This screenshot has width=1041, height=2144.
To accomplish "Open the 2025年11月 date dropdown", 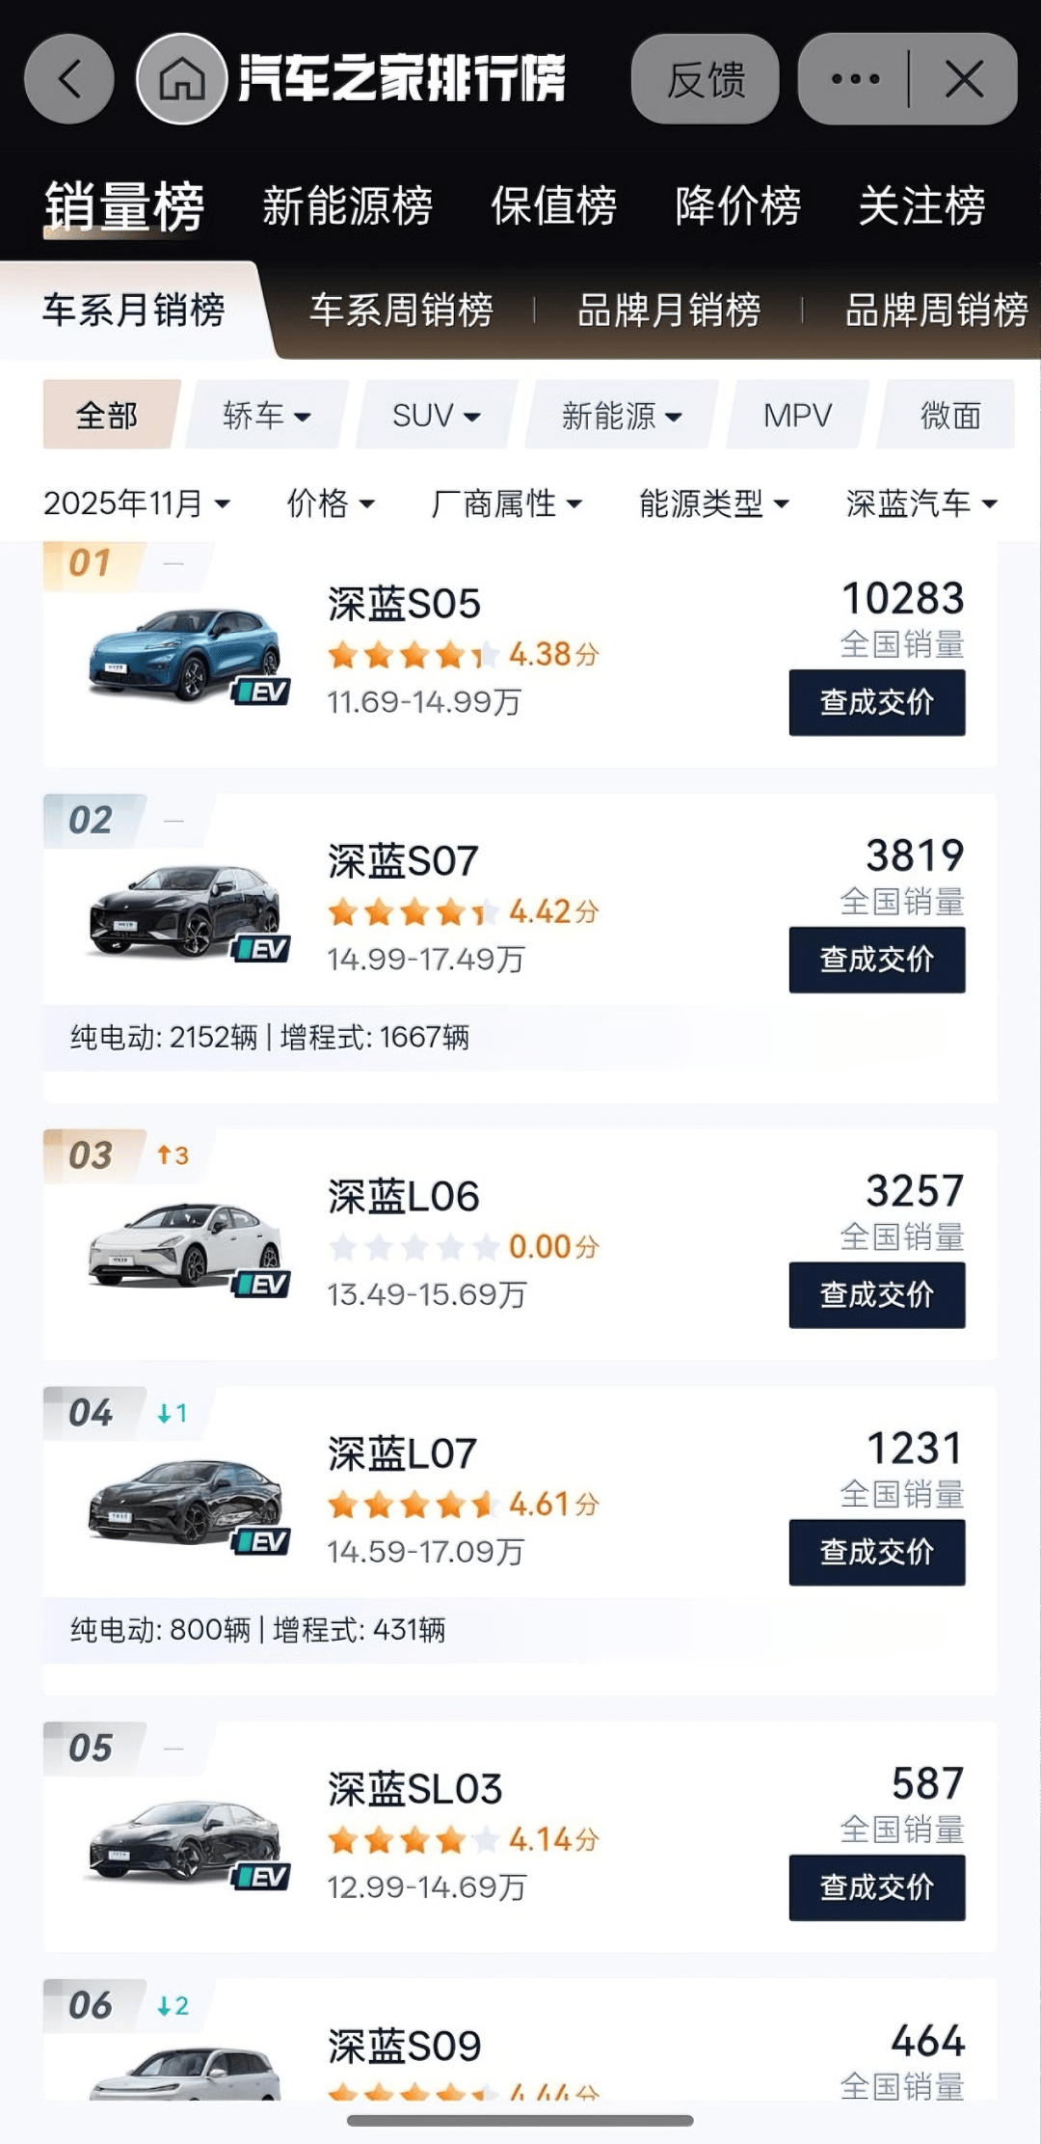I will 137,503.
